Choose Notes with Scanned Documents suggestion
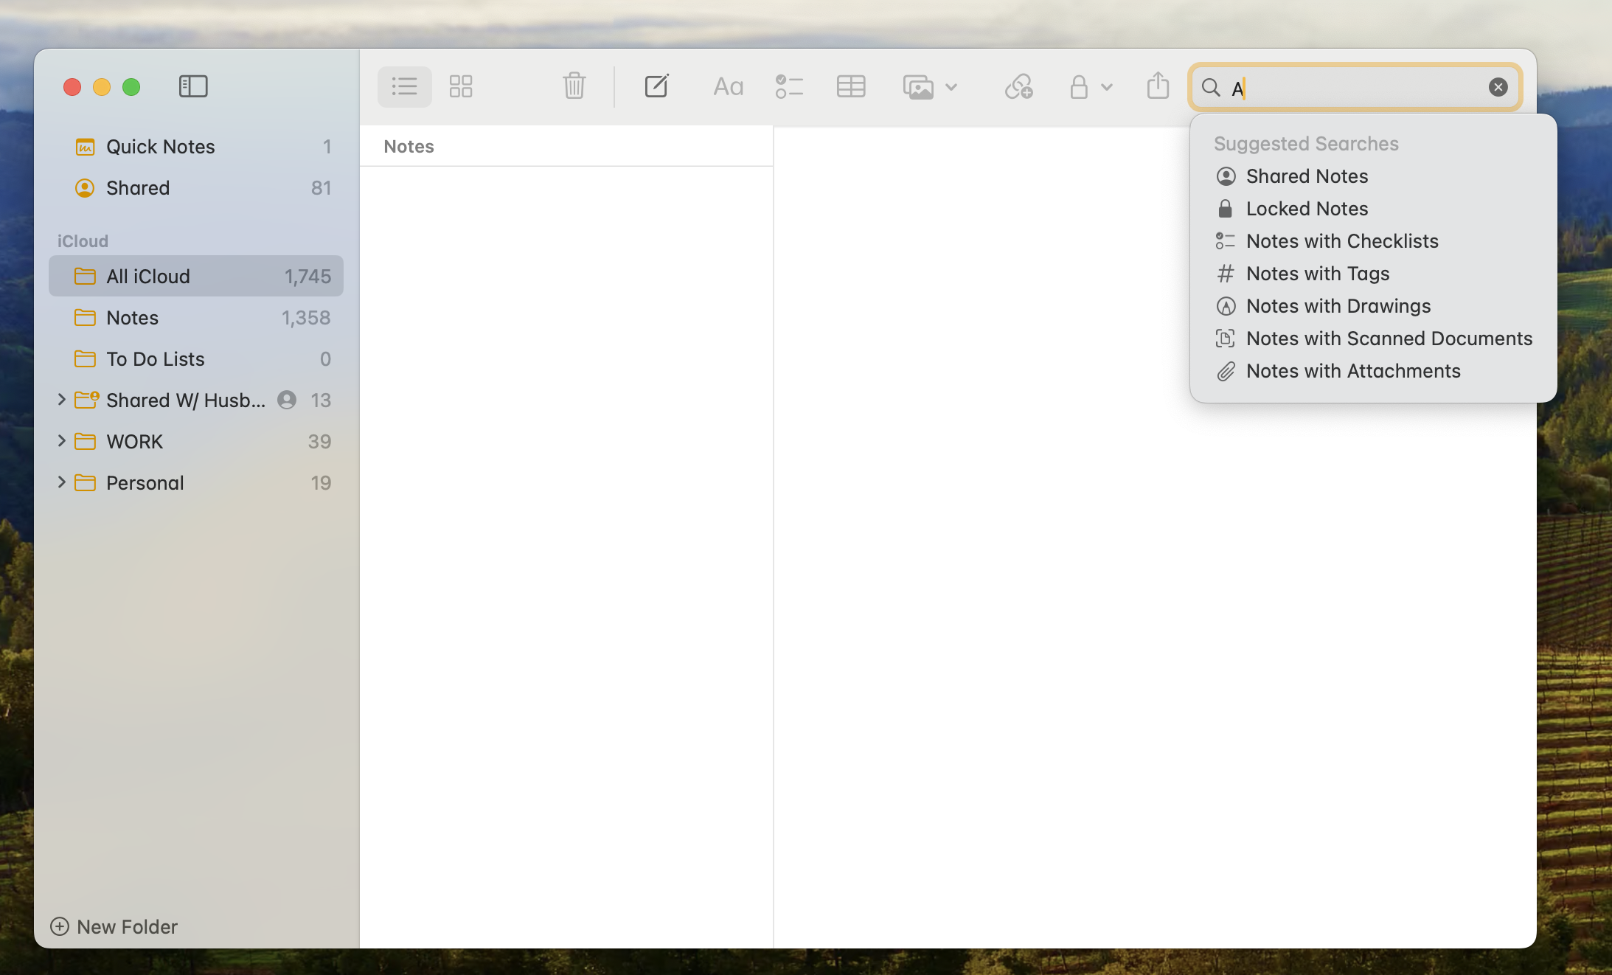1612x975 pixels. pyautogui.click(x=1389, y=339)
